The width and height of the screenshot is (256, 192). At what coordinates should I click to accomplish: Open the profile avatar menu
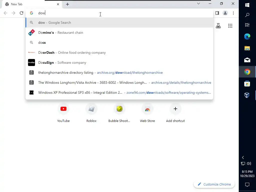click(225, 13)
